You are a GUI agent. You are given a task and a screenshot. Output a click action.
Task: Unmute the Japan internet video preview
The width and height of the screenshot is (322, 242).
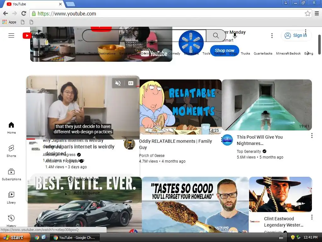click(118, 83)
